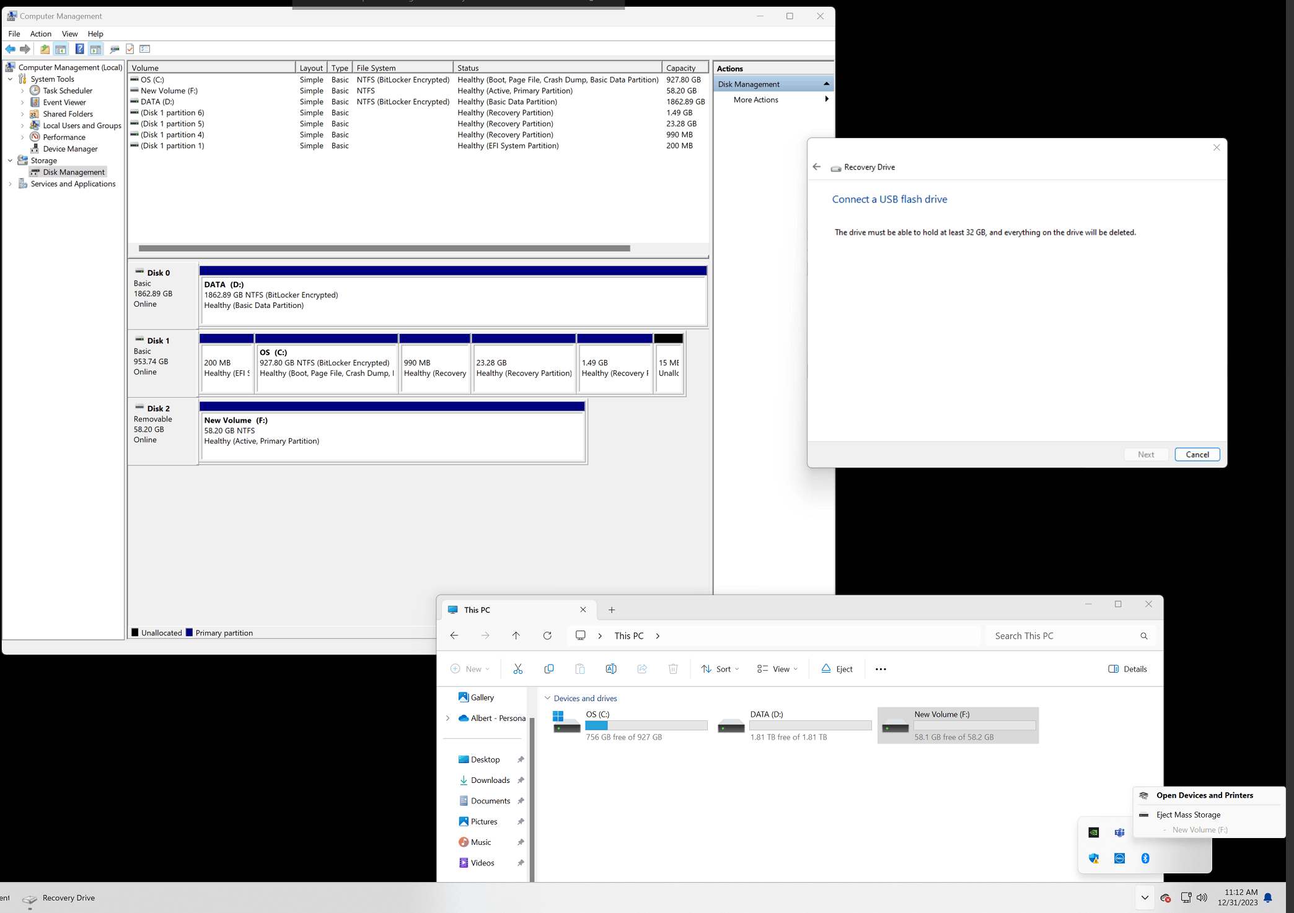Expand the More Actions submenu arrow
The width and height of the screenshot is (1294, 913).
click(x=827, y=99)
